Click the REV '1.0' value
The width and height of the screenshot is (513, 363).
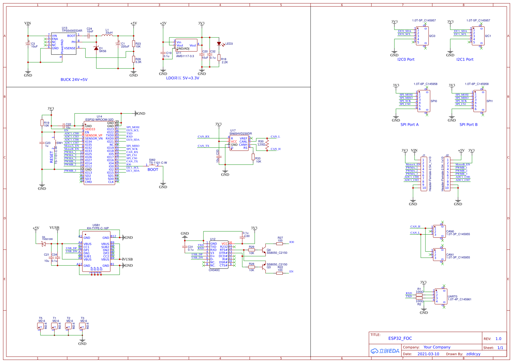pyautogui.click(x=498, y=339)
